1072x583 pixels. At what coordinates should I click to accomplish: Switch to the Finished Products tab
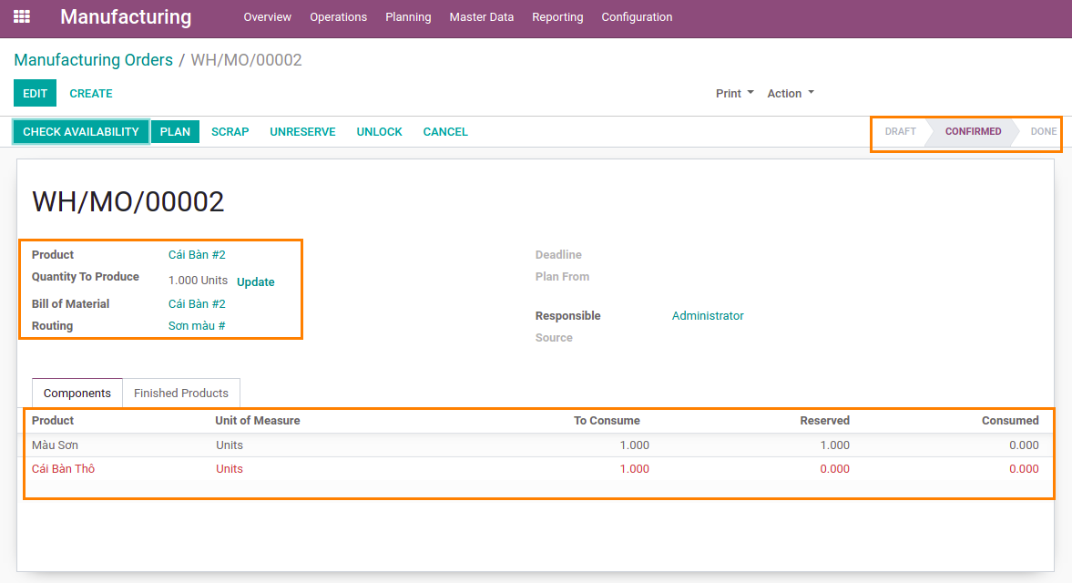tap(181, 393)
